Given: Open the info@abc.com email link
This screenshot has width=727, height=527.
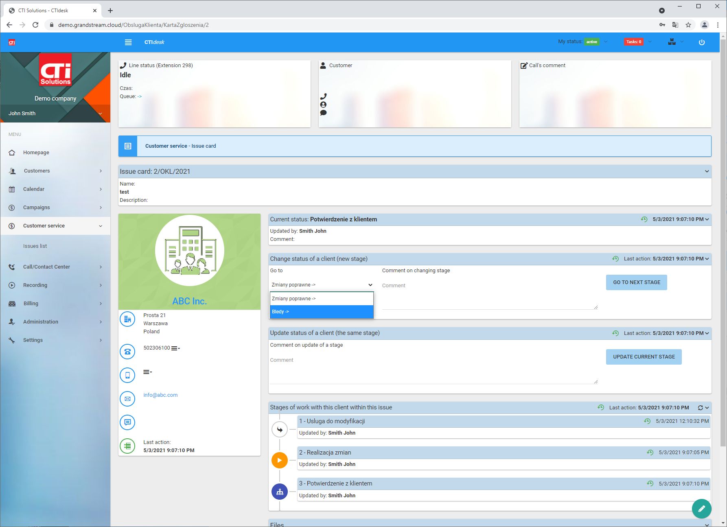Looking at the screenshot, I should pos(160,395).
